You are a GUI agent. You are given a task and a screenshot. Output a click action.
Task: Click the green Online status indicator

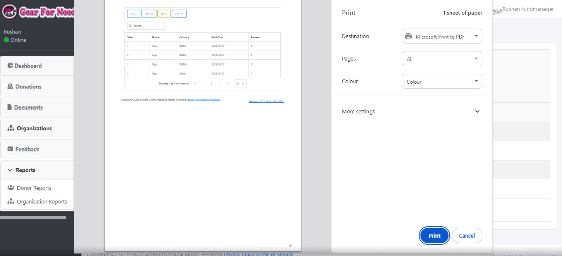click(x=6, y=40)
